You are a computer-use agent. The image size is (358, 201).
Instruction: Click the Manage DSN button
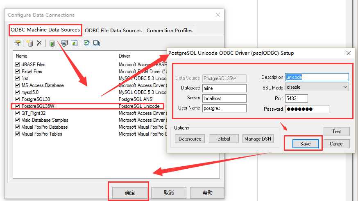coord(258,139)
